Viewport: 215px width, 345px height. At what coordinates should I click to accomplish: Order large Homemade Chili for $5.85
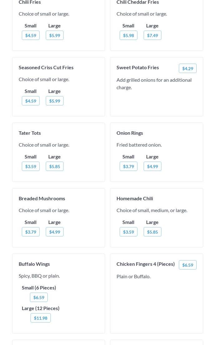click(152, 232)
